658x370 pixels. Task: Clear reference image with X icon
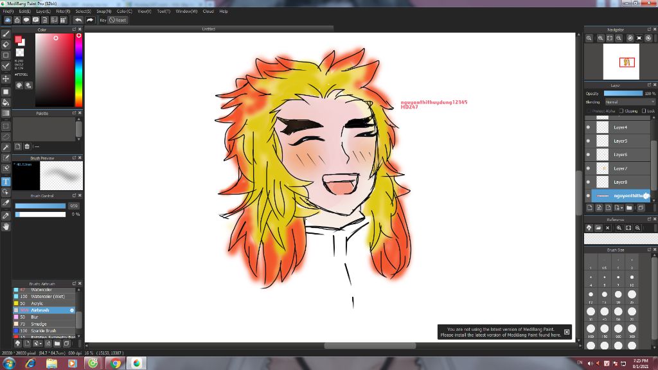[x=607, y=228]
